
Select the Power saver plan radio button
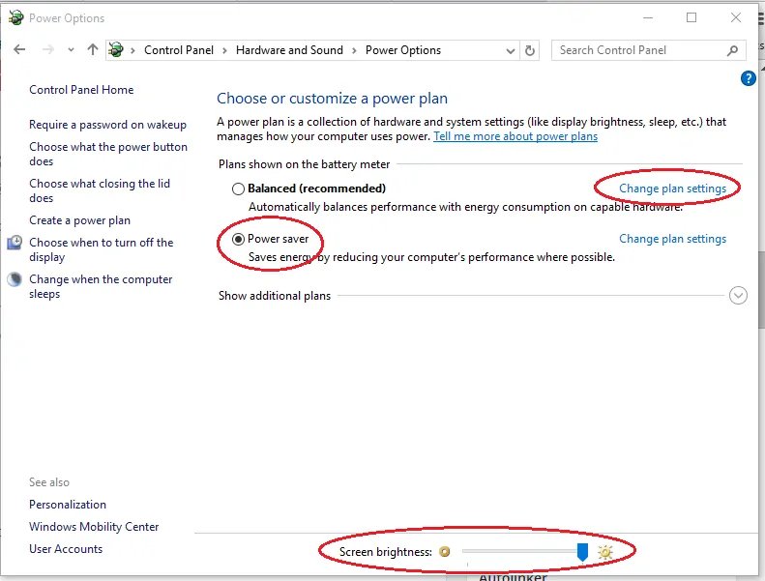click(238, 239)
